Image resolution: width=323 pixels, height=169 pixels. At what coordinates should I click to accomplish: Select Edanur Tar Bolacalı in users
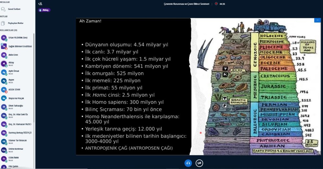[x=17, y=142]
